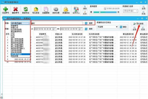
Task: Click 导出表格 button in 数据筛选 window
Action: point(139,24)
